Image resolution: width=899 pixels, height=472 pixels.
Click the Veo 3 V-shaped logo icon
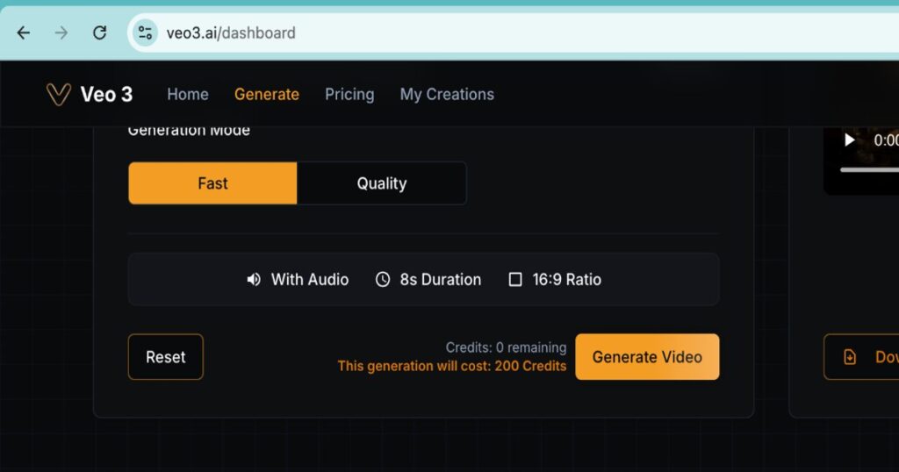(59, 95)
